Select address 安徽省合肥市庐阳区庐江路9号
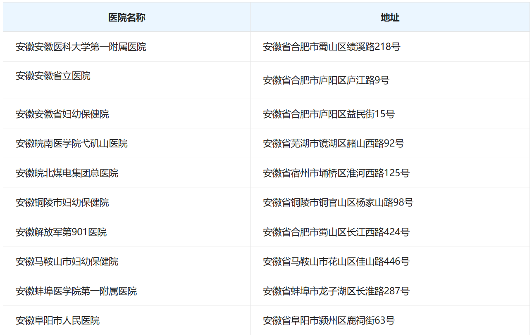532x336 pixels. [x=326, y=80]
